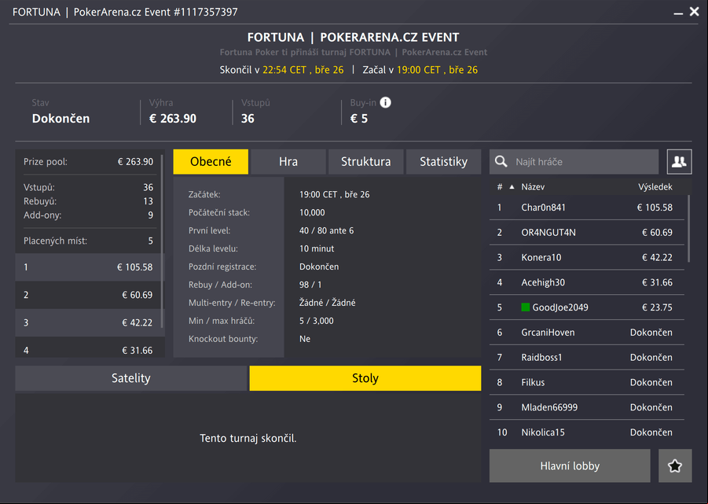Close the tournament window
Viewport: 708px width, 504px height.
pyautogui.click(x=695, y=11)
